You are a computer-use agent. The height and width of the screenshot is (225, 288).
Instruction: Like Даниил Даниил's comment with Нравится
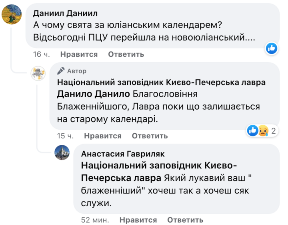point(79,54)
